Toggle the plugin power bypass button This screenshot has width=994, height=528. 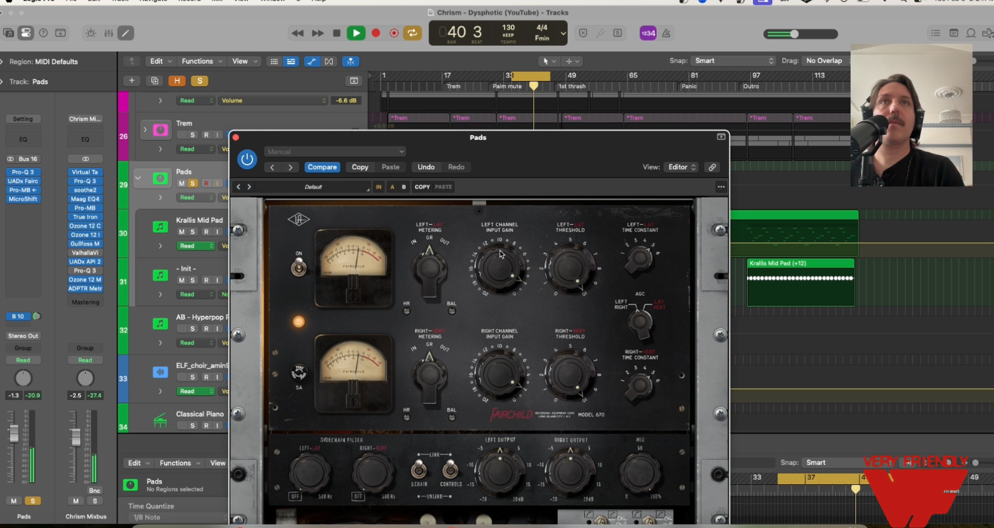pyautogui.click(x=248, y=159)
